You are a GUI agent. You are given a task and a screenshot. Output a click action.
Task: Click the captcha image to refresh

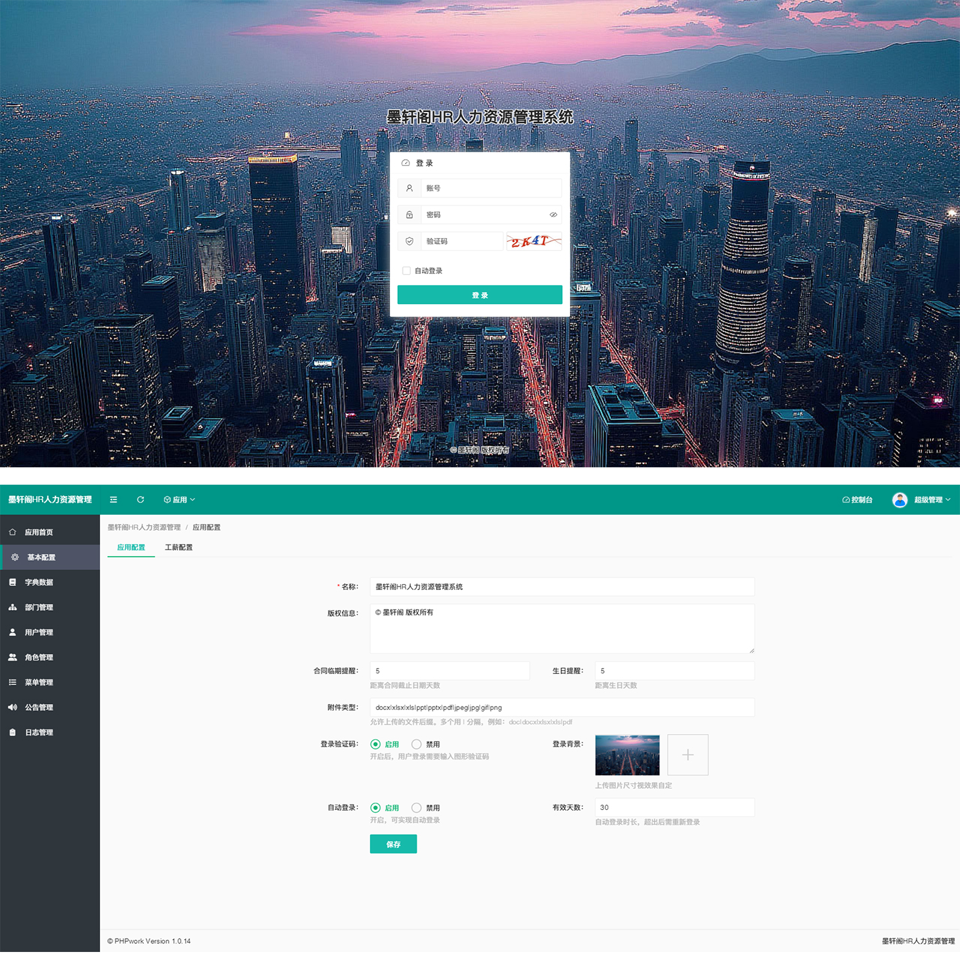point(533,241)
